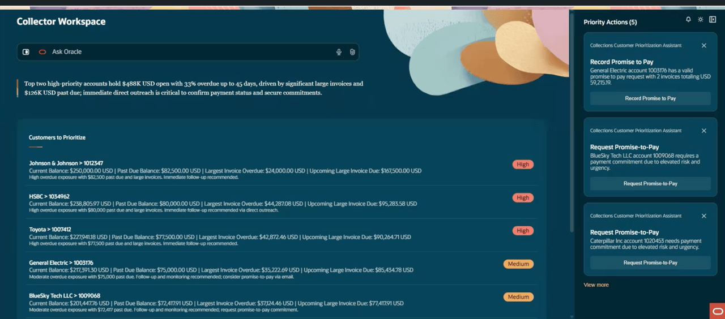Click the Collector Workspace page title
This screenshot has height=319, width=725.
coord(61,21)
